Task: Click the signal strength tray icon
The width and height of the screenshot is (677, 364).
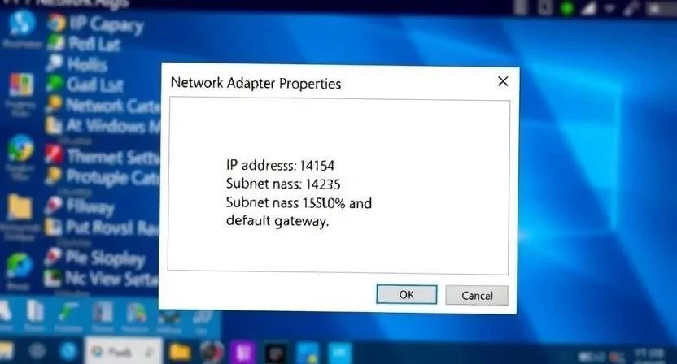Action: tap(588, 8)
